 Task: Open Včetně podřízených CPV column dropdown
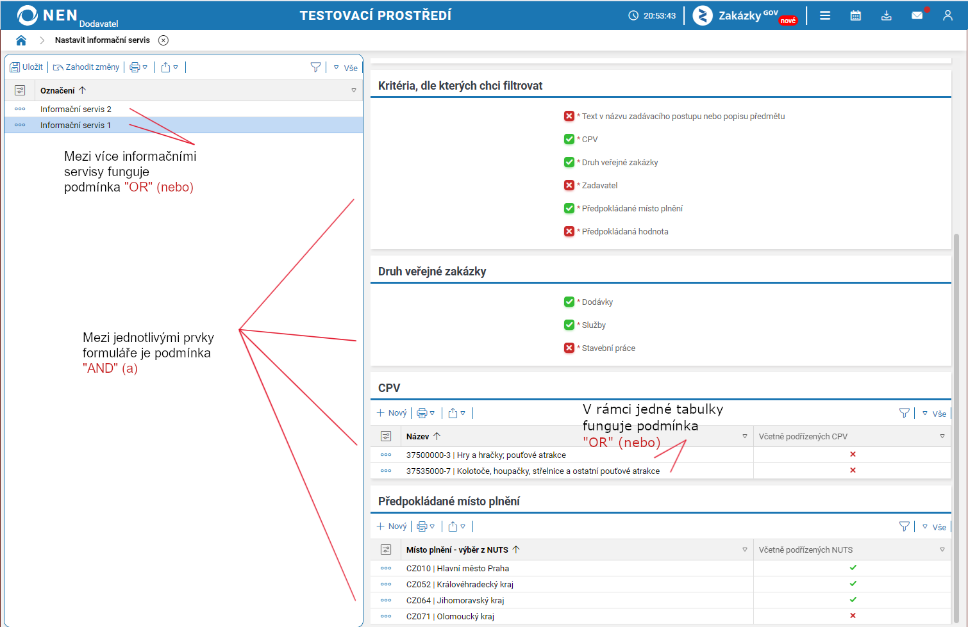pyautogui.click(x=942, y=436)
